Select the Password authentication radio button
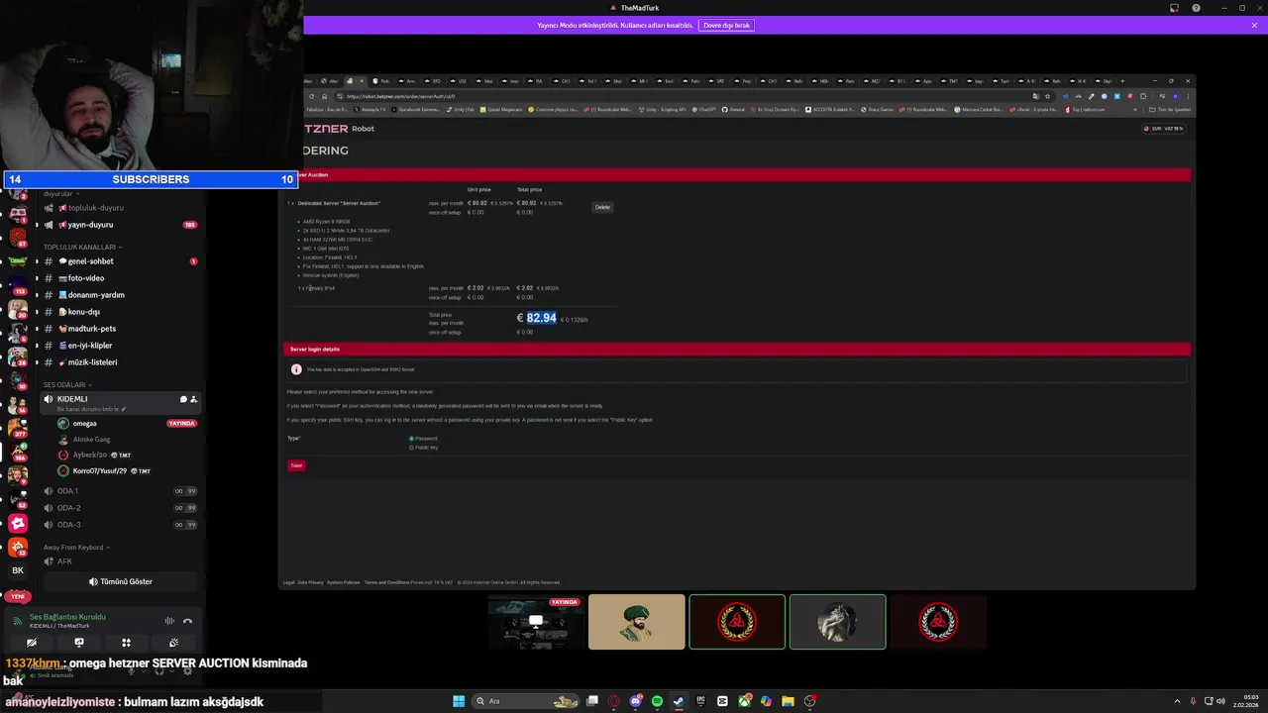 point(412,439)
